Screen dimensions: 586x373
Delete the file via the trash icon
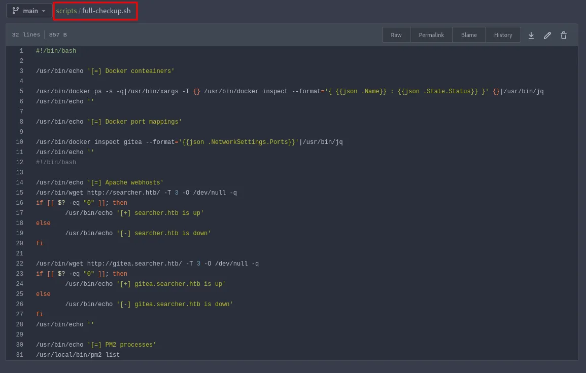[x=564, y=35]
